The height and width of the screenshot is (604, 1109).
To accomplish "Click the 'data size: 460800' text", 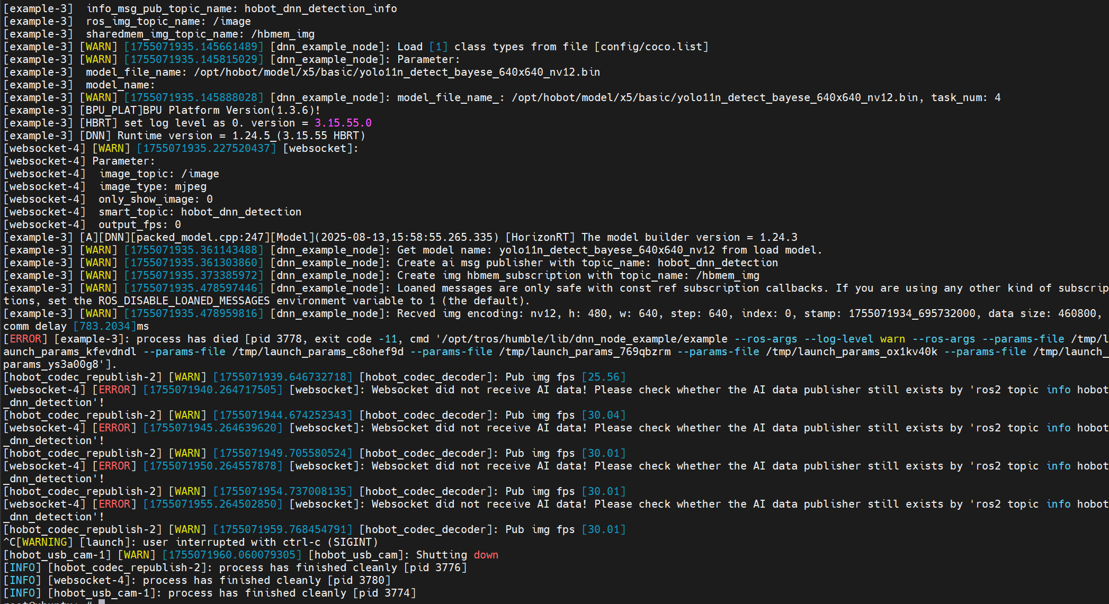I will point(1042,313).
